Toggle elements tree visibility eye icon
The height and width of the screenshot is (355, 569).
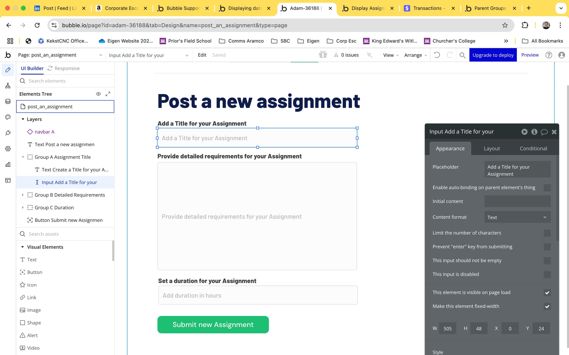[98, 94]
